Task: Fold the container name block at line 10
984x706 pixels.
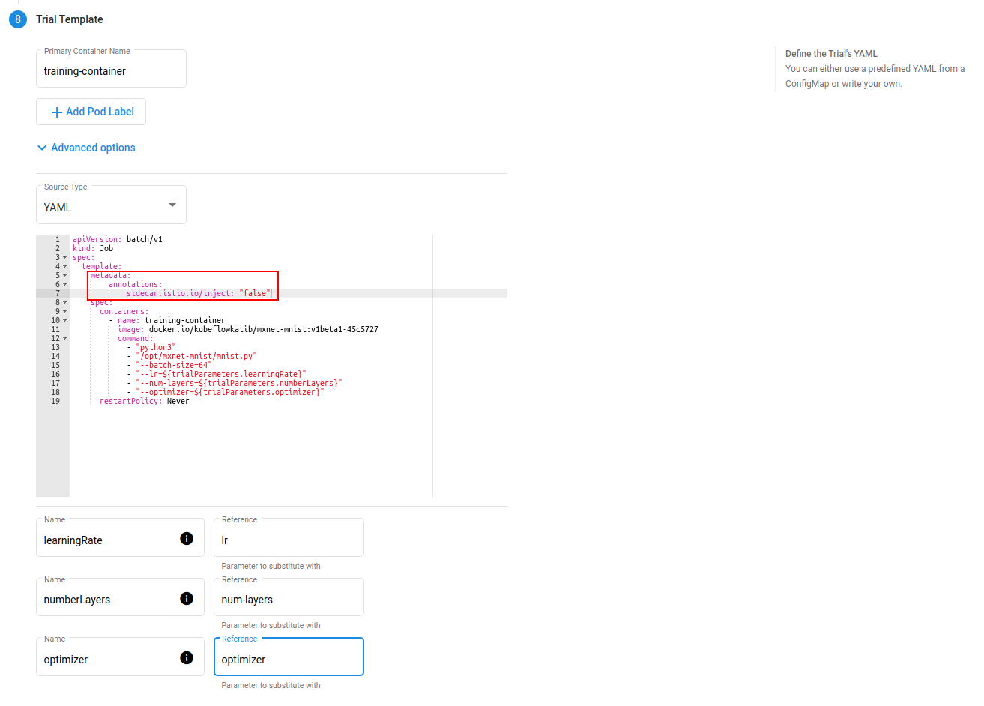Action: pos(64,321)
